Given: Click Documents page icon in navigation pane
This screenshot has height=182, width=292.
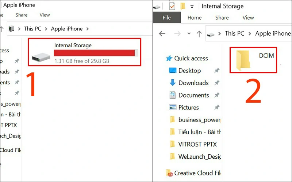Looking at the screenshot, I should [x=172, y=95].
